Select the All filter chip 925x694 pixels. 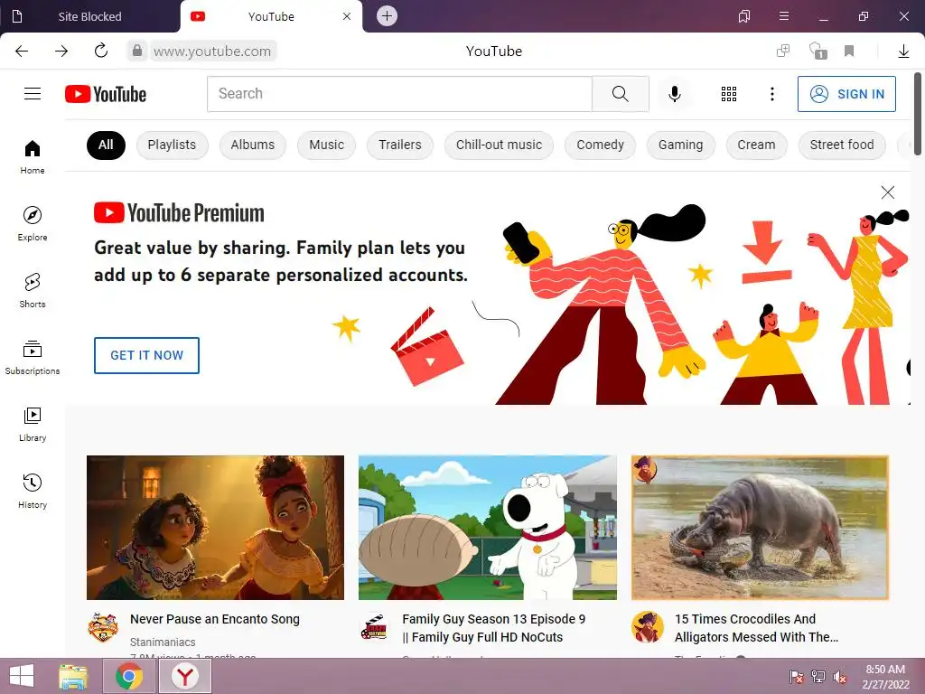(x=106, y=145)
